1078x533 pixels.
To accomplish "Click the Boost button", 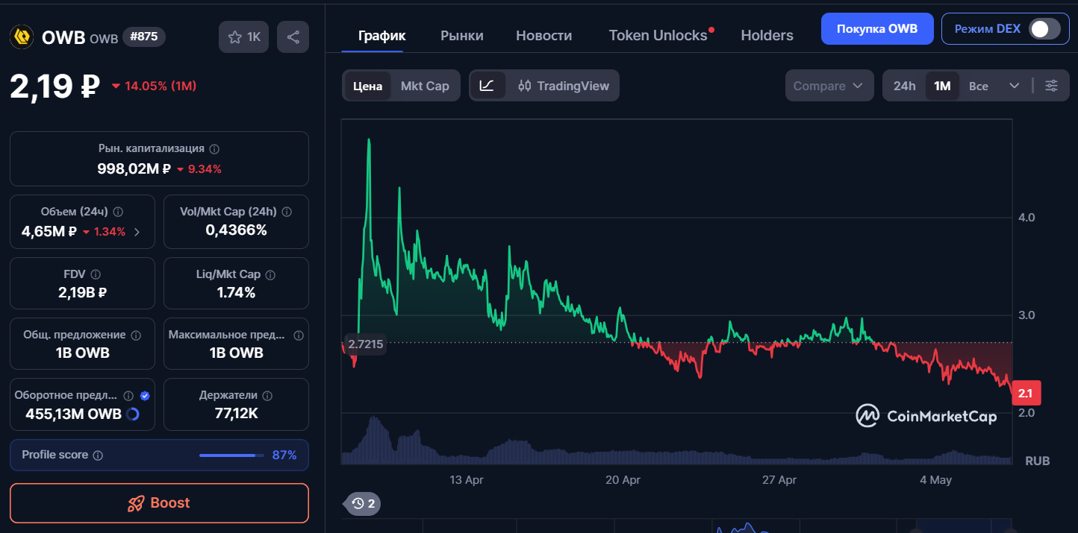I will pyautogui.click(x=159, y=503).
